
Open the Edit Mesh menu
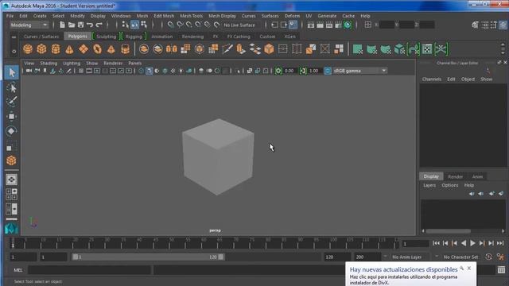(x=164, y=16)
